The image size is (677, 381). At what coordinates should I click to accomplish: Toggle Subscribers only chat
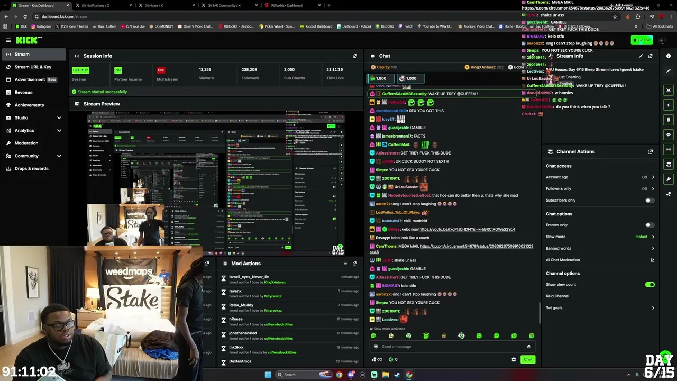649,201
